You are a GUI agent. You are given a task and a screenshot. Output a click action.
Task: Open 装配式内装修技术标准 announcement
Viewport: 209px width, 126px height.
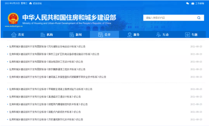45,112
